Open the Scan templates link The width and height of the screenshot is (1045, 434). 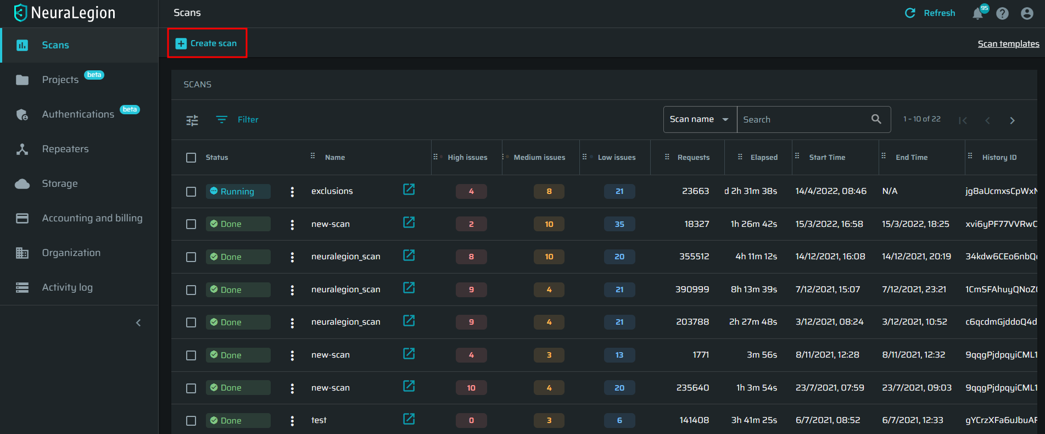click(x=1008, y=44)
